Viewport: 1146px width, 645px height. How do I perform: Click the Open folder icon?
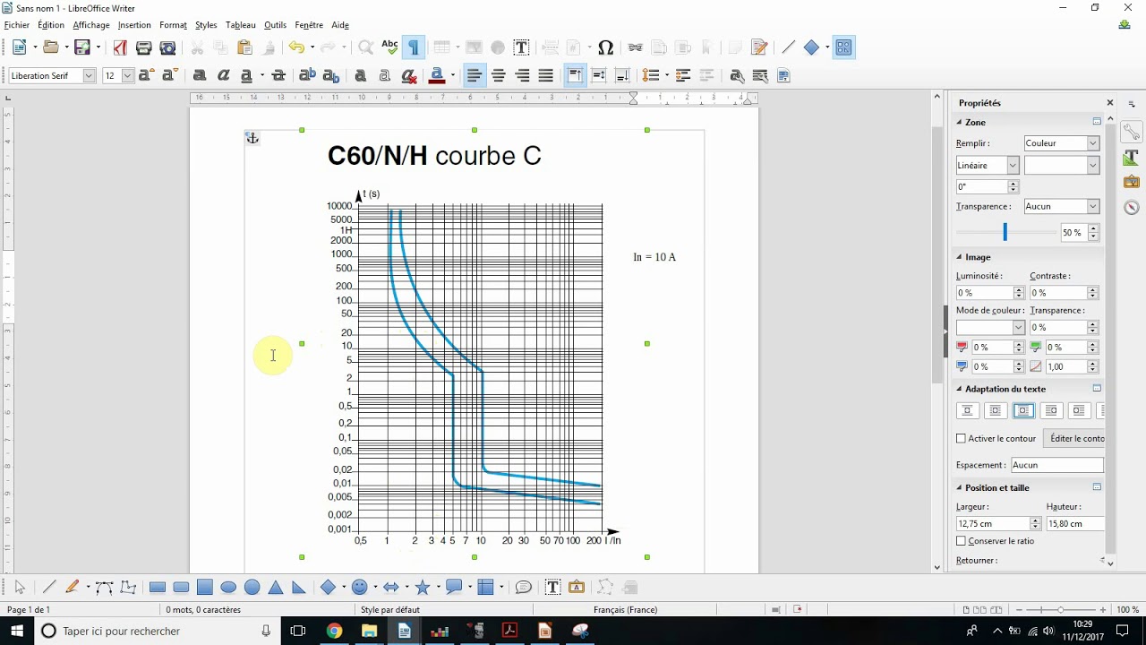[x=50, y=47]
